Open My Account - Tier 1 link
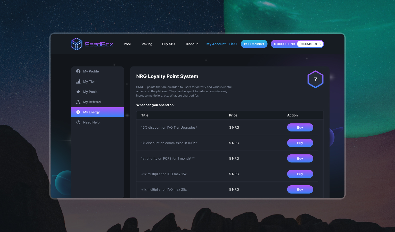 222,44
